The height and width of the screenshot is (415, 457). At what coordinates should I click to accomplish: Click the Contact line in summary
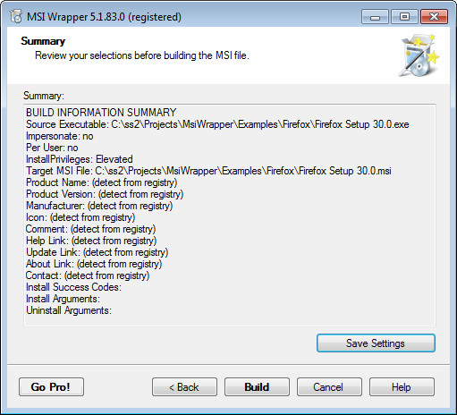(x=88, y=275)
